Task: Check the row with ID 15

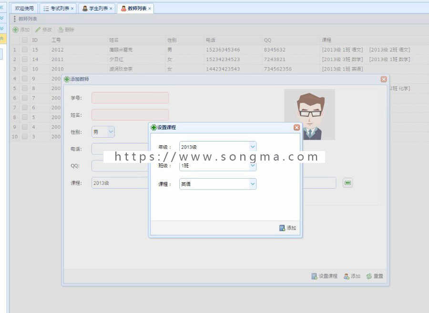Action: click(25, 50)
